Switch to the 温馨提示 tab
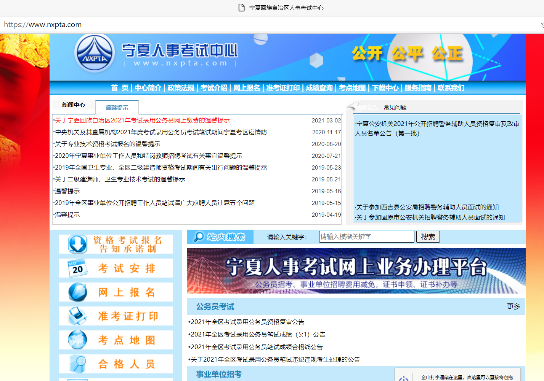 click(117, 108)
